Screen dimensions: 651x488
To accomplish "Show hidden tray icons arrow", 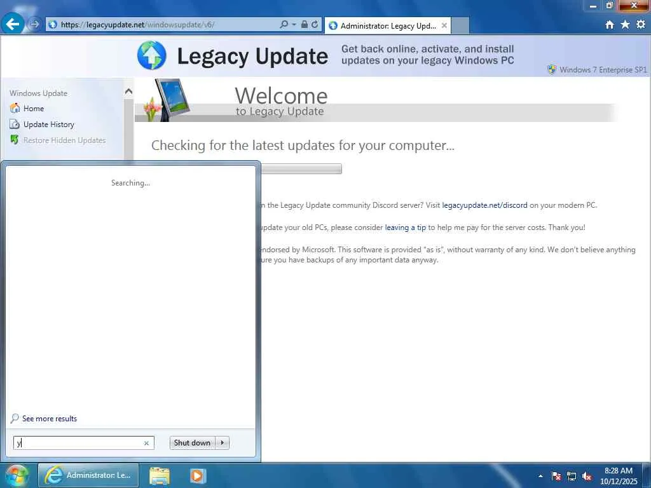I will coord(540,476).
